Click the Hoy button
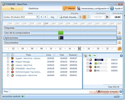Viewport: 125px width, 100px height. (52, 17)
